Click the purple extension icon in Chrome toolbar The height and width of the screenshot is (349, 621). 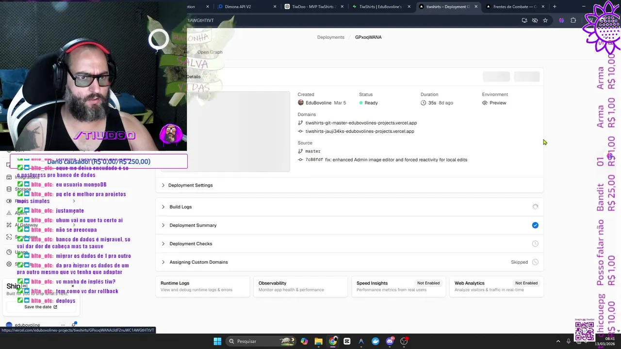point(561,20)
